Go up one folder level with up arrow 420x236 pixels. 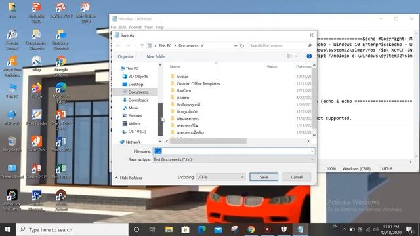pos(142,46)
